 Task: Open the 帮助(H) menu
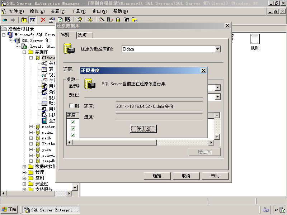pyautogui.click(x=121, y=11)
